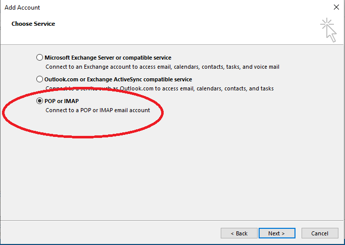Click the 'Choose Service' heading
345x245 pixels.
click(33, 24)
